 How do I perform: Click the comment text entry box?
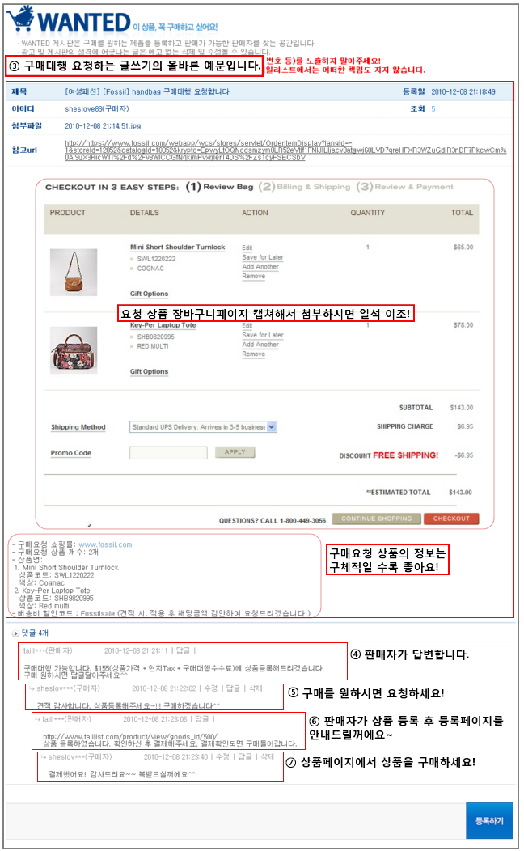(x=235, y=821)
